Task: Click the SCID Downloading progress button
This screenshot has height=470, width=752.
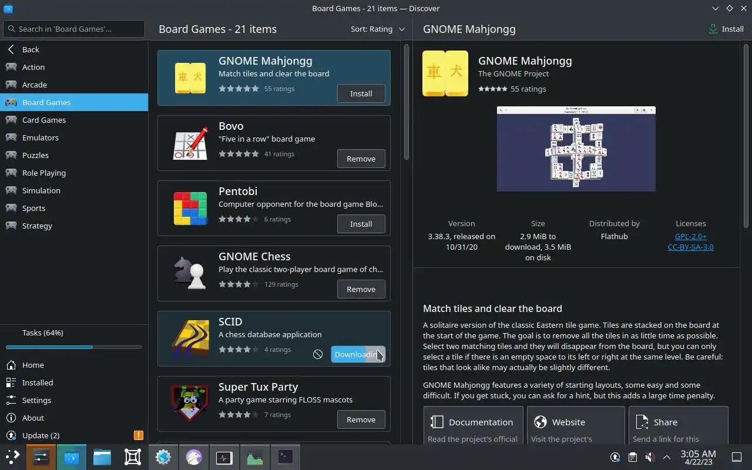Action: [x=358, y=354]
